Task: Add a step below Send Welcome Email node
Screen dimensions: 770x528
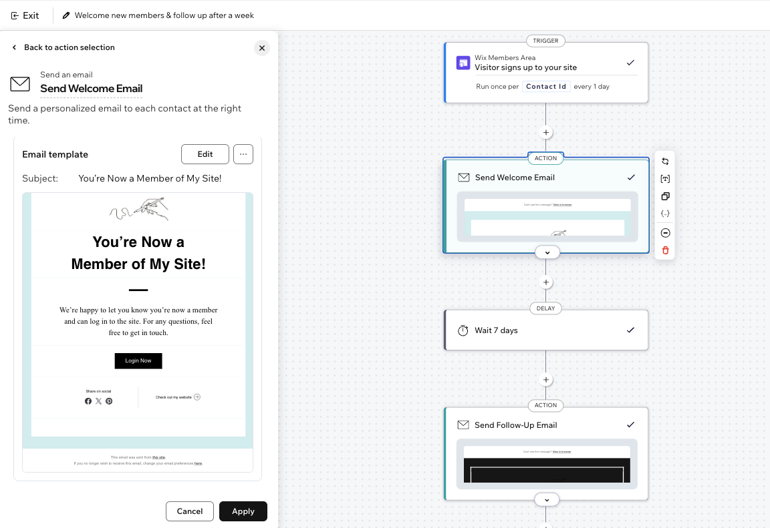Action: point(545,282)
